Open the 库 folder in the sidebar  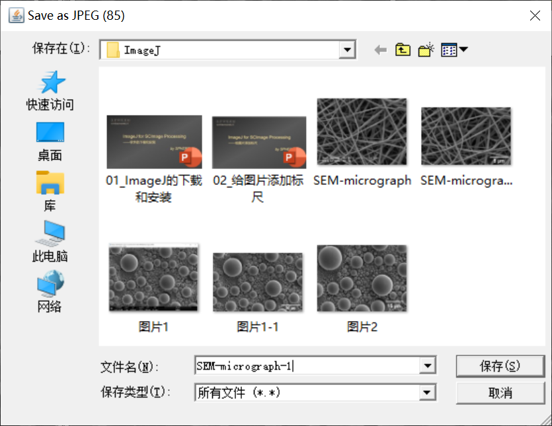(x=49, y=188)
